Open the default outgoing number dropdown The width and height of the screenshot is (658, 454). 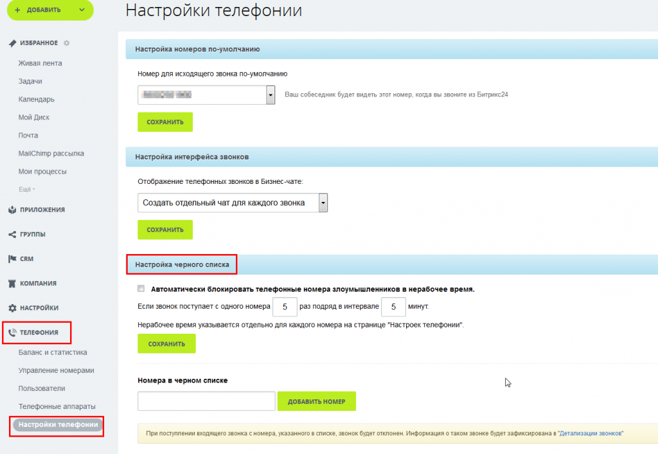click(x=271, y=95)
